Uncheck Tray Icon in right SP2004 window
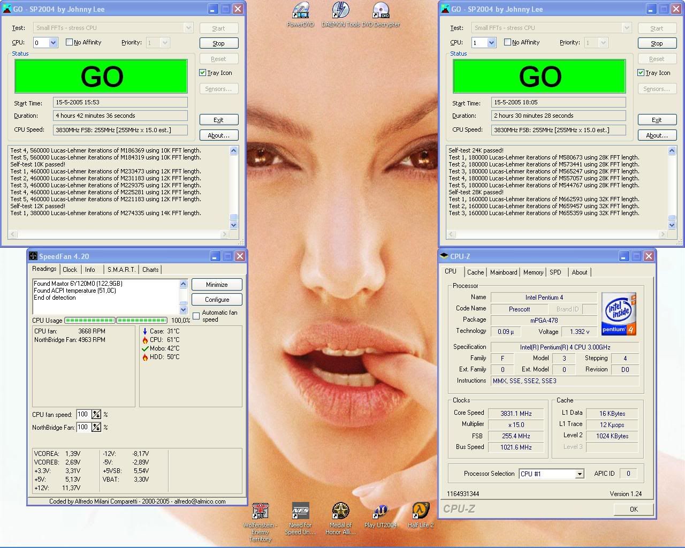The width and height of the screenshot is (685, 548). (641, 73)
